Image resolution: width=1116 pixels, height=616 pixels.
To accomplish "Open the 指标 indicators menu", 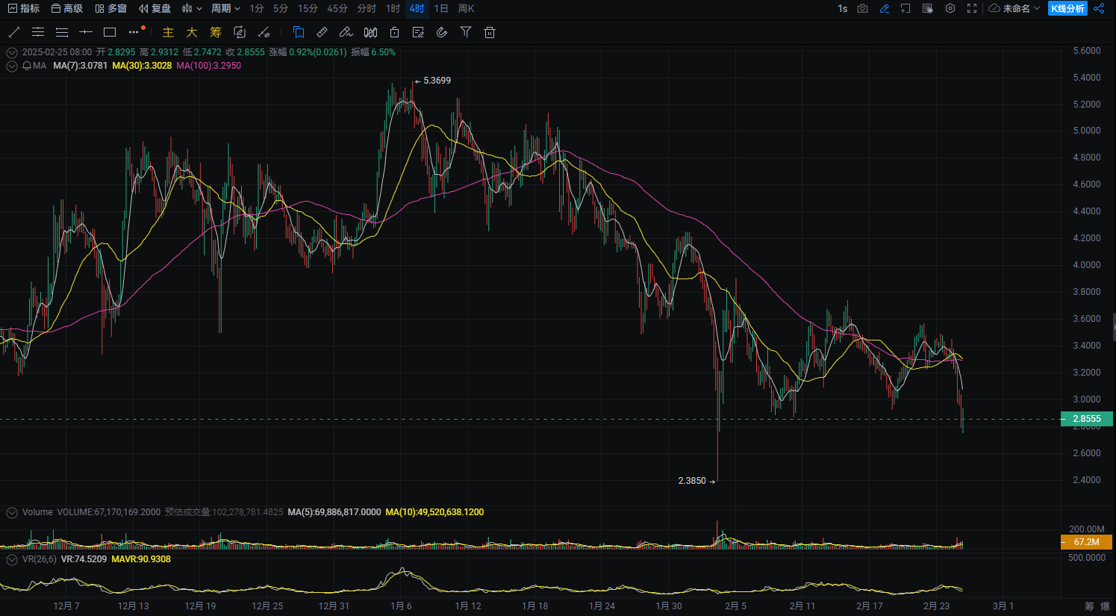I will (24, 8).
